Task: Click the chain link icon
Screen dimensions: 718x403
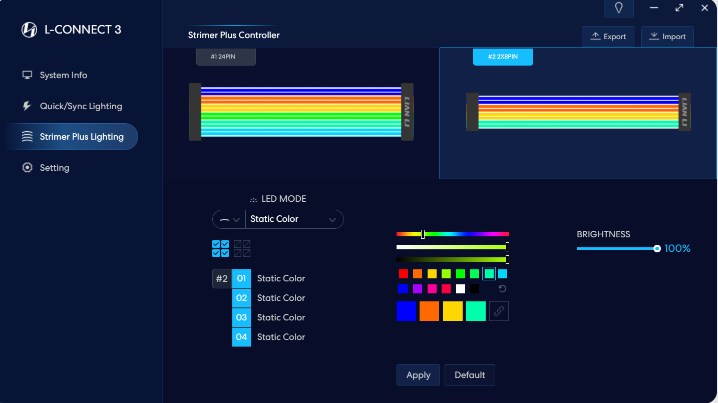Action: click(499, 311)
